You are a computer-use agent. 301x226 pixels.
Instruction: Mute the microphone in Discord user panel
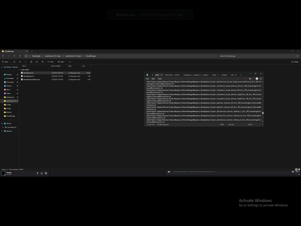[x=37, y=173]
